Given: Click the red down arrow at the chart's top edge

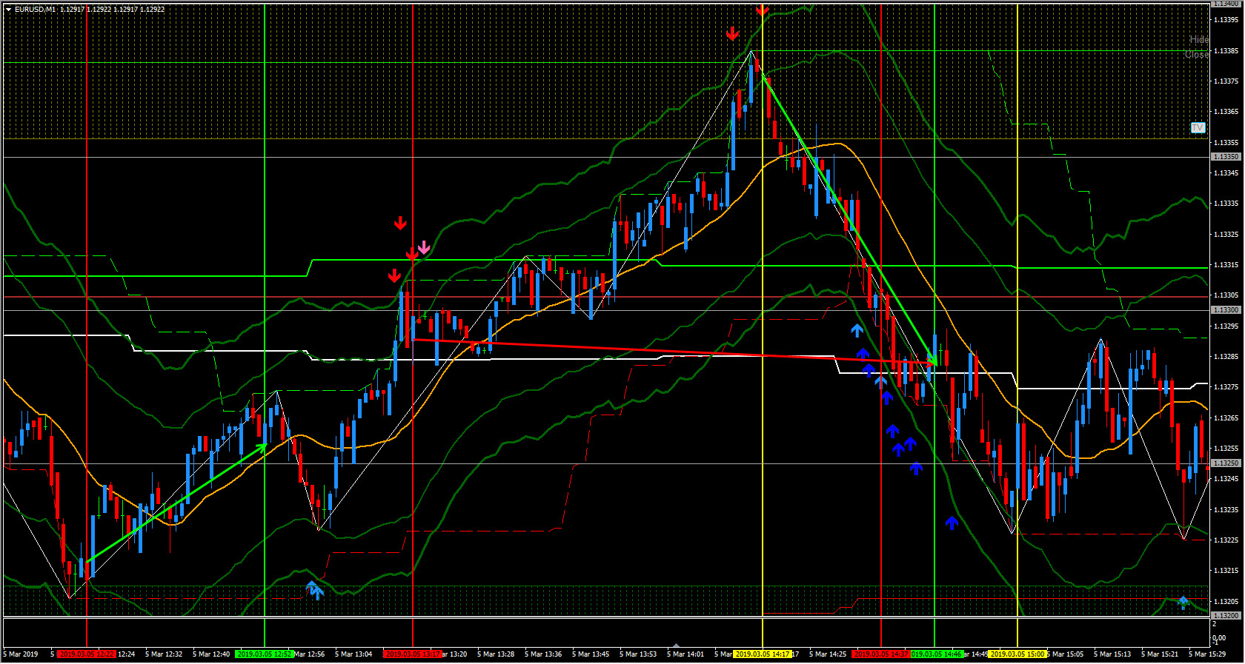Looking at the screenshot, I should [762, 10].
